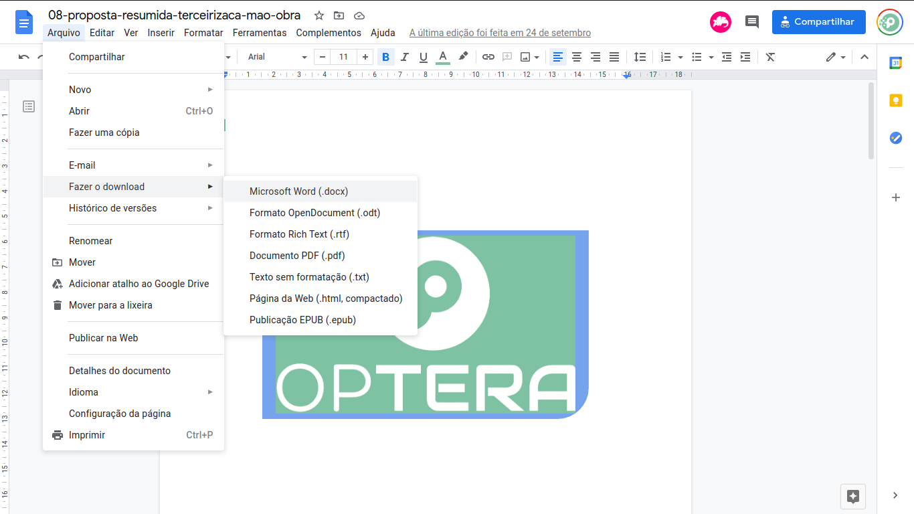Open Google Tasks in side panel
Screen dimensions: 914x514
[x=896, y=138]
